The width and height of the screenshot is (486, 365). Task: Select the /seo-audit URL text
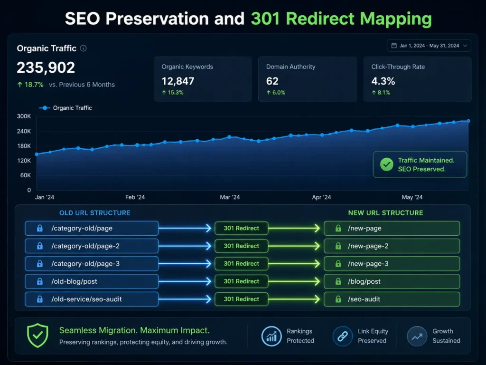pos(364,299)
